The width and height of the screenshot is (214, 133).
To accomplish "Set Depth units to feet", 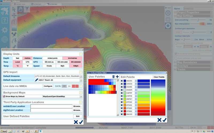I will click(17, 58).
